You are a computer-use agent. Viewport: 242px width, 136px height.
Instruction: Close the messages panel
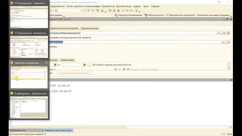coord(231,80)
